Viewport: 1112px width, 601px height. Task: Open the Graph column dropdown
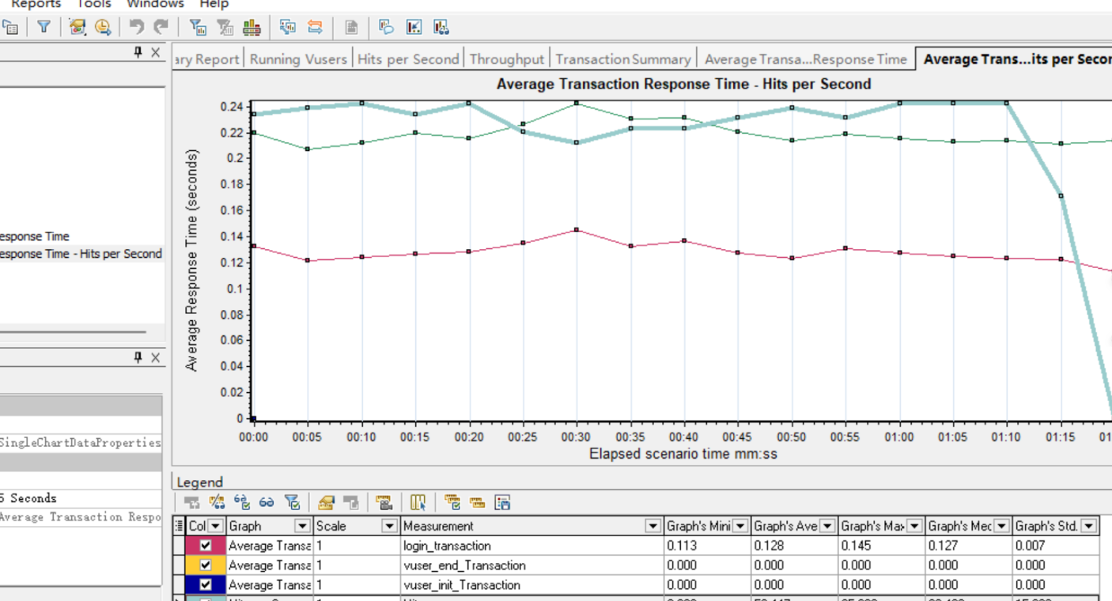[x=302, y=526]
